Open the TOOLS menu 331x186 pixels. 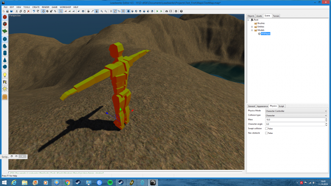click(x=26, y=7)
